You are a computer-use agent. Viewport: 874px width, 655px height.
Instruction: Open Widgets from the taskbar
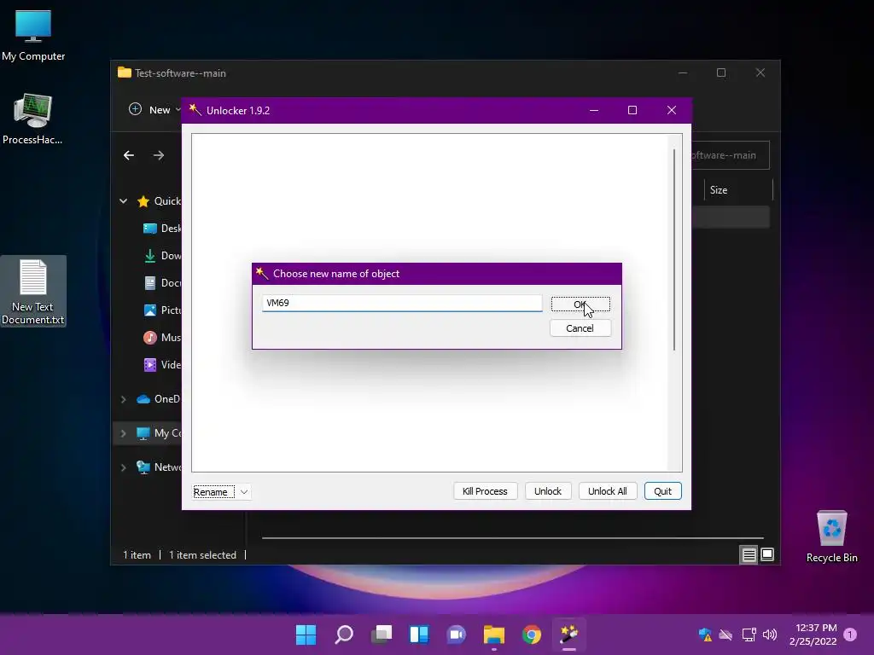point(419,635)
